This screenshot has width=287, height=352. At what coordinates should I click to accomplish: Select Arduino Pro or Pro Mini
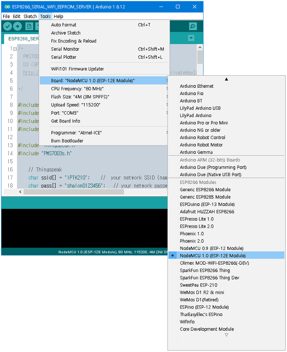pyautogui.click(x=226, y=123)
